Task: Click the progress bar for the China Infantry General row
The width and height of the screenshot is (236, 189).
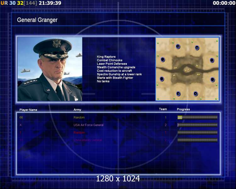Action: pos(198,140)
